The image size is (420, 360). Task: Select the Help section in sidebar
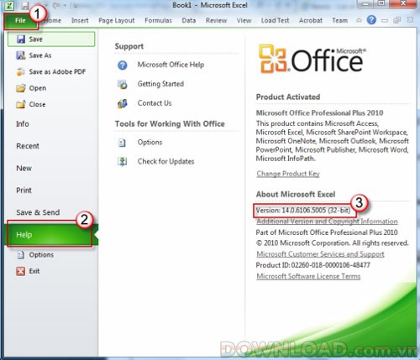pyautogui.click(x=51, y=234)
